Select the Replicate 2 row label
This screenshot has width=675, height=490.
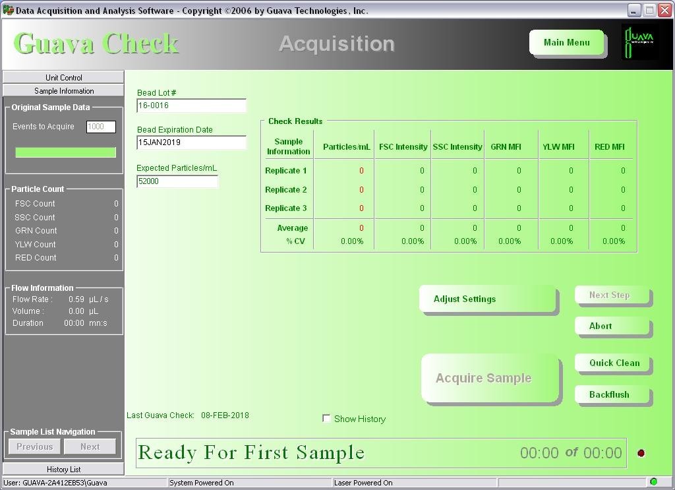pyautogui.click(x=286, y=189)
